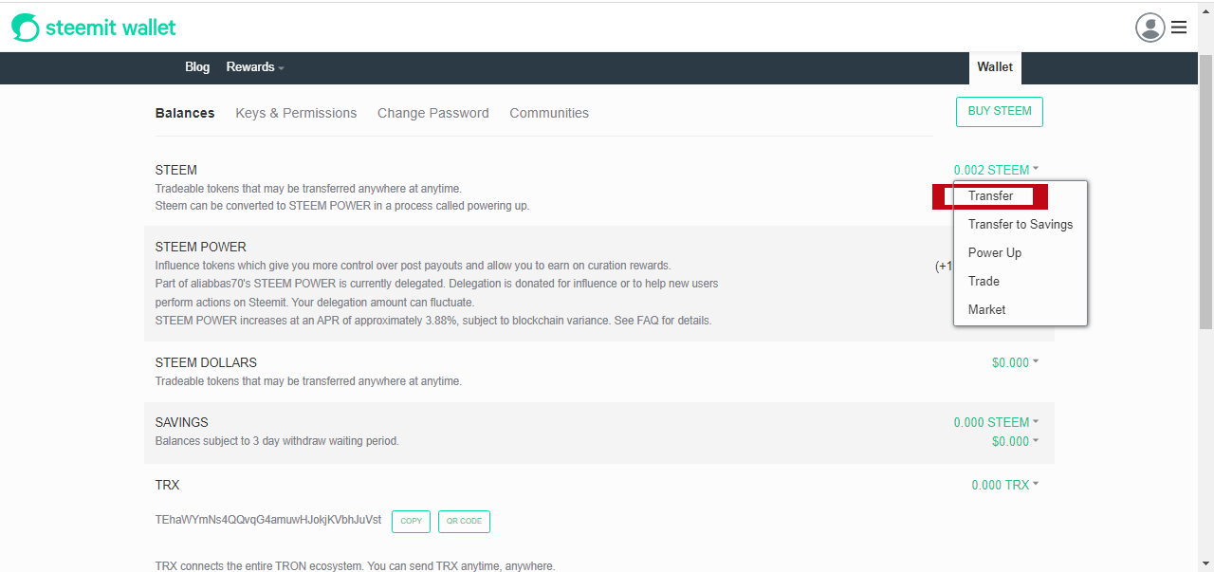The width and height of the screenshot is (1214, 572).
Task: Open Keys & Permissions tab
Action: click(296, 113)
